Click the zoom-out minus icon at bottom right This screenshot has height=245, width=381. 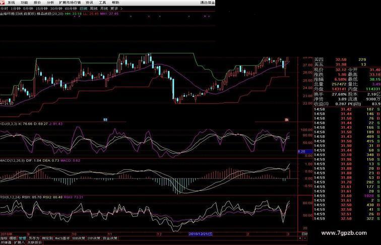tap(305, 238)
